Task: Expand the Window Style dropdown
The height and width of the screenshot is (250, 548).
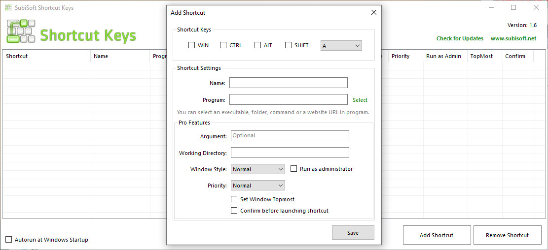Action: pyautogui.click(x=257, y=169)
